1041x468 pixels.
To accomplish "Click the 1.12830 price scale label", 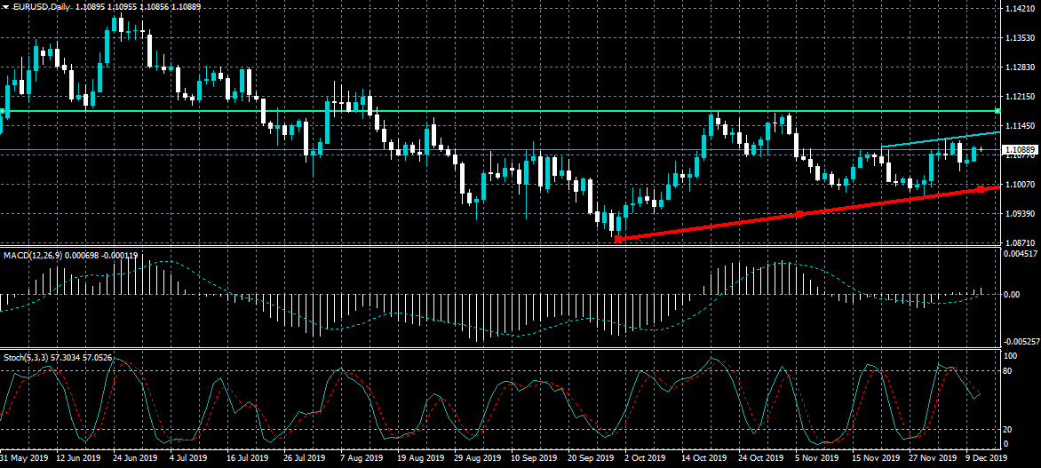I will [1019, 67].
